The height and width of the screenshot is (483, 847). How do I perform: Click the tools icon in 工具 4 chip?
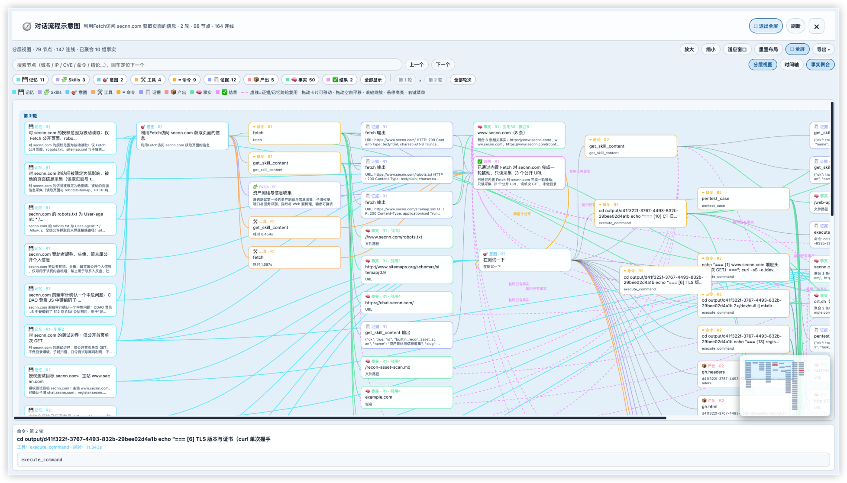click(x=143, y=80)
